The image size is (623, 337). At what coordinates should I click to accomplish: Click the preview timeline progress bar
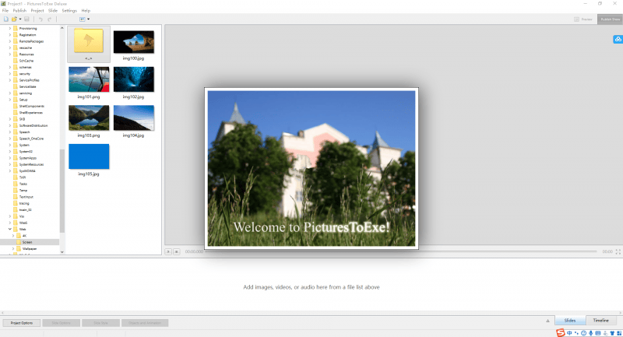coord(400,251)
